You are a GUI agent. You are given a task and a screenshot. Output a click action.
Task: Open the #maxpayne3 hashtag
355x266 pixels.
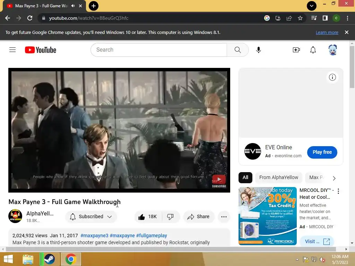[x=94, y=236]
